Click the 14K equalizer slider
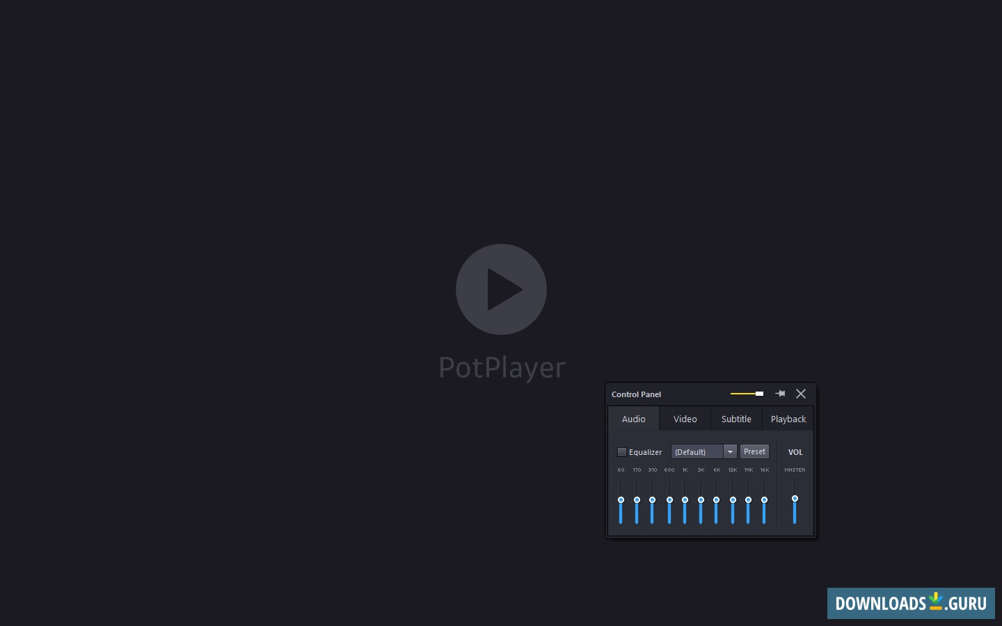Screen dimensions: 1002x626 [748, 500]
